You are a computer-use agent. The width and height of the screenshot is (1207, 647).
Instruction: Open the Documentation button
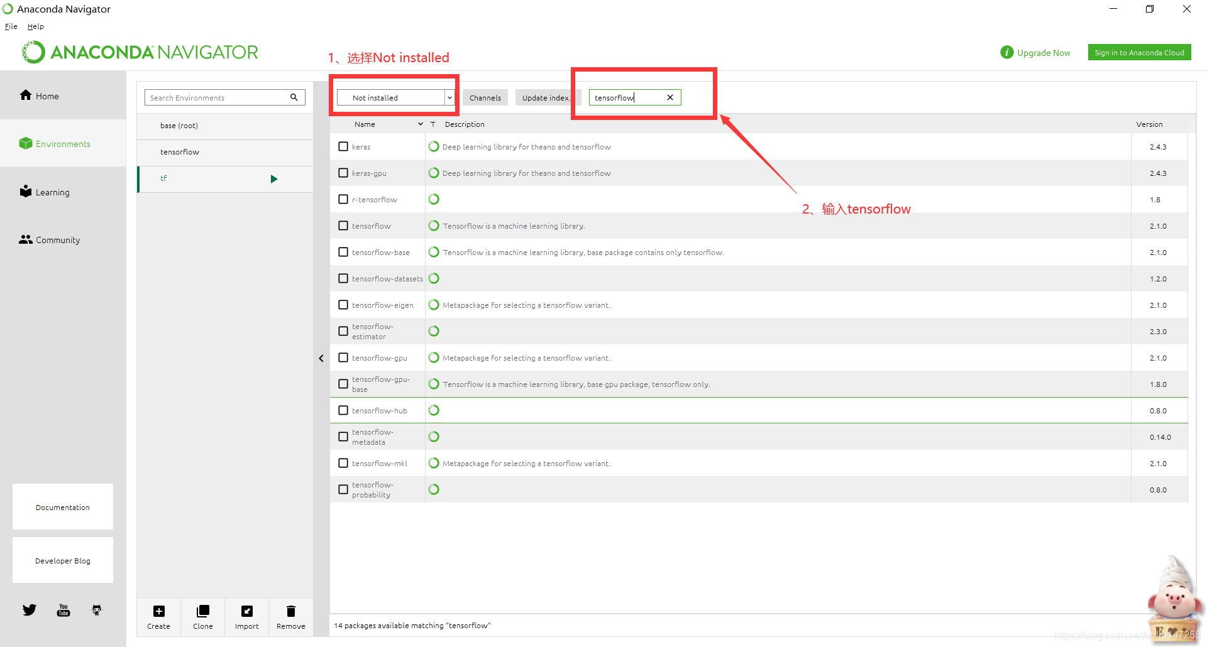tap(63, 507)
